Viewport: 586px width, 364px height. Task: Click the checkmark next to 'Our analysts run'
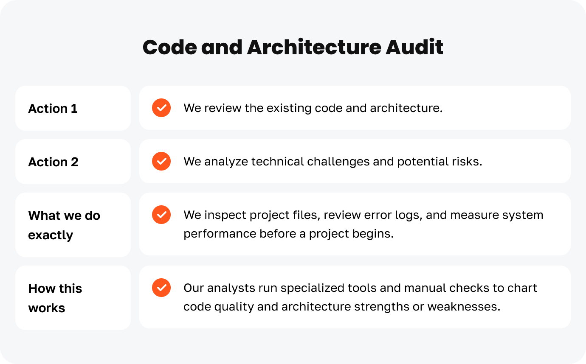161,288
